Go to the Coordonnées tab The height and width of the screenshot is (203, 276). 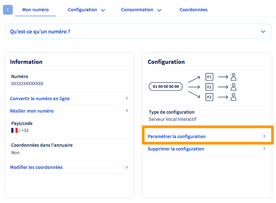pos(193,10)
